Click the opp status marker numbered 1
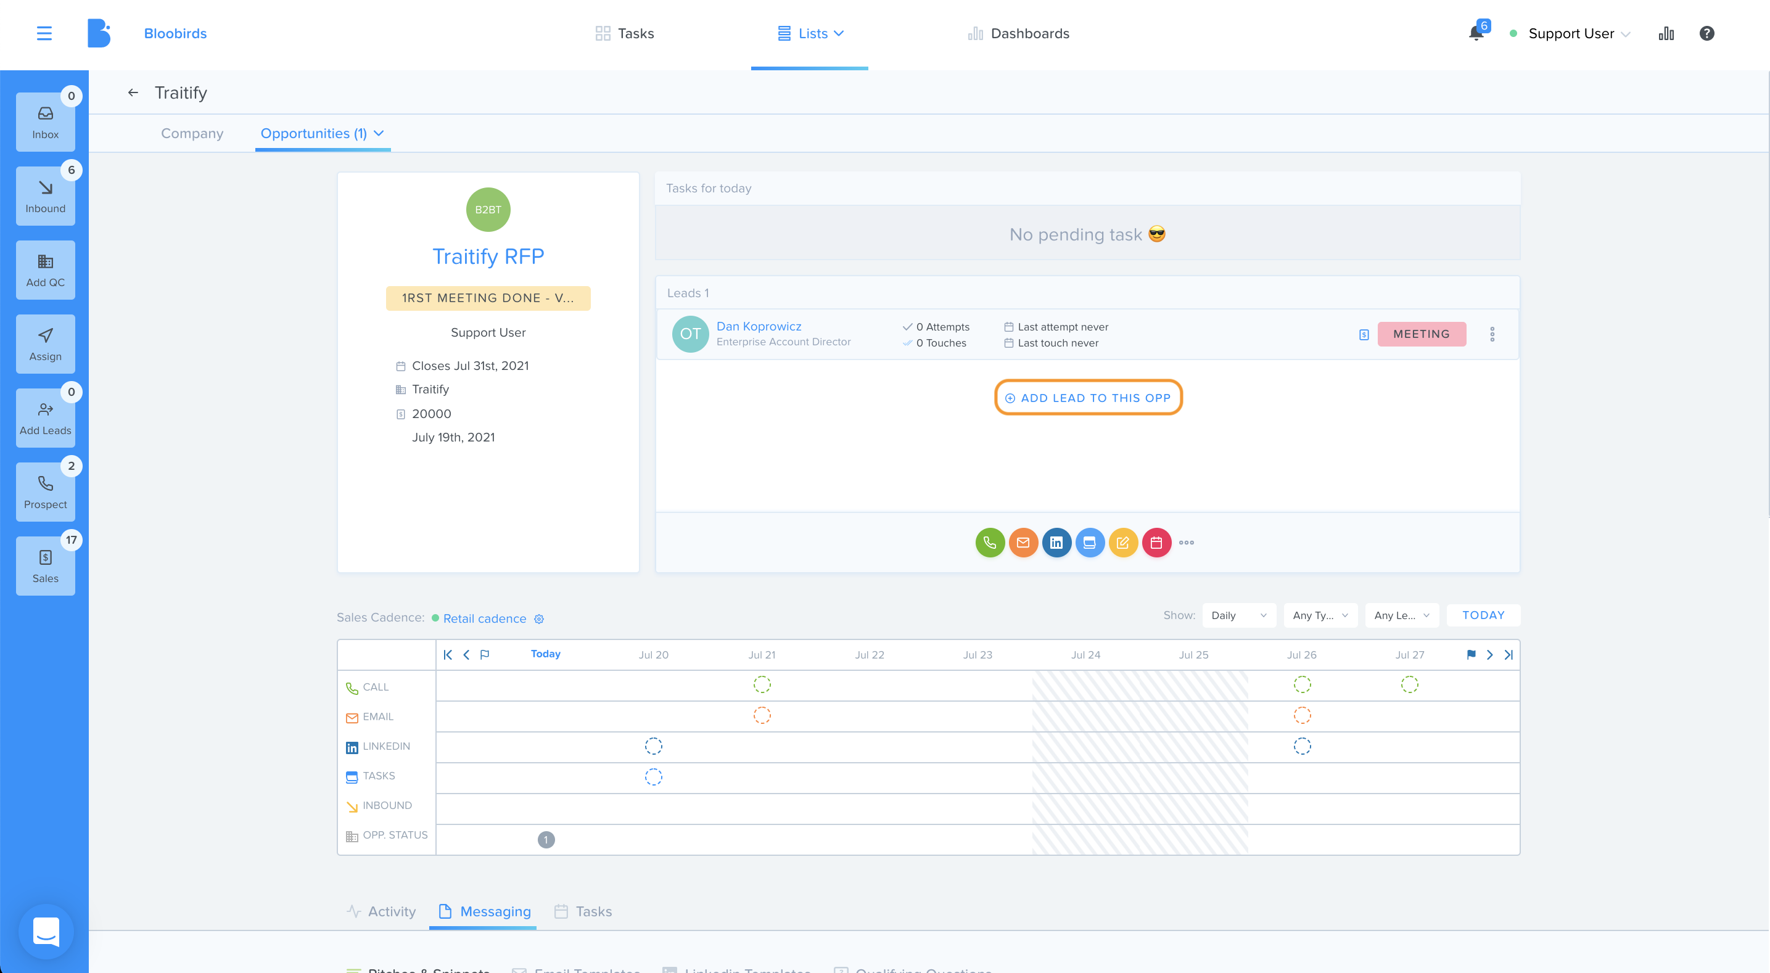Viewport: 1770px width, 973px height. (546, 840)
